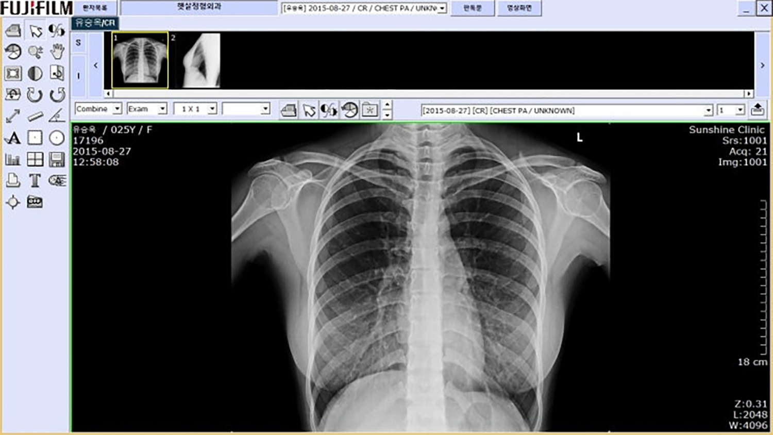
Task: Select the 2x2 grid layout icon
Action: (x=35, y=159)
